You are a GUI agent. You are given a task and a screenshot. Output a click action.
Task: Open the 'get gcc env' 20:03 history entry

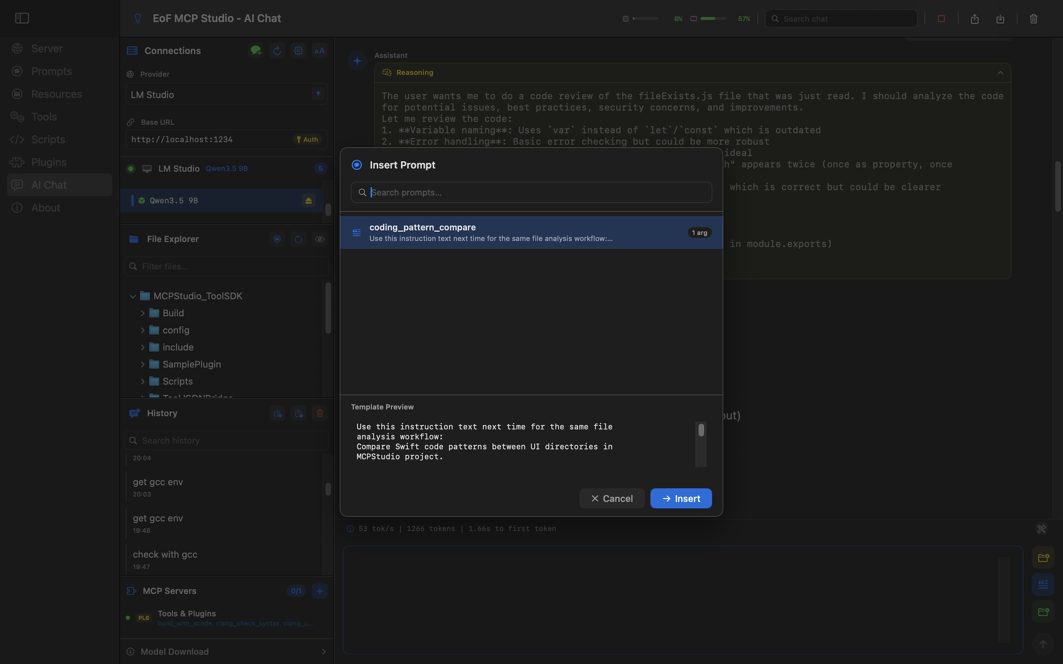224,487
